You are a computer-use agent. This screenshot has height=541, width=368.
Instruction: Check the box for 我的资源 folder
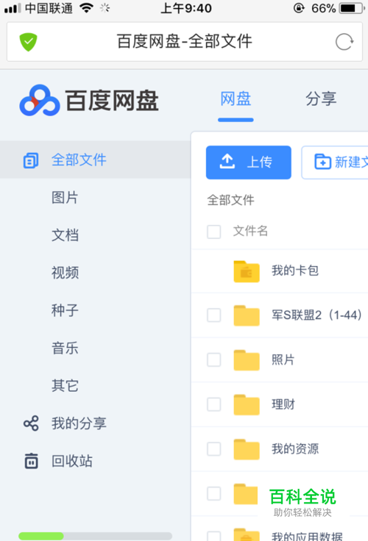pos(214,449)
